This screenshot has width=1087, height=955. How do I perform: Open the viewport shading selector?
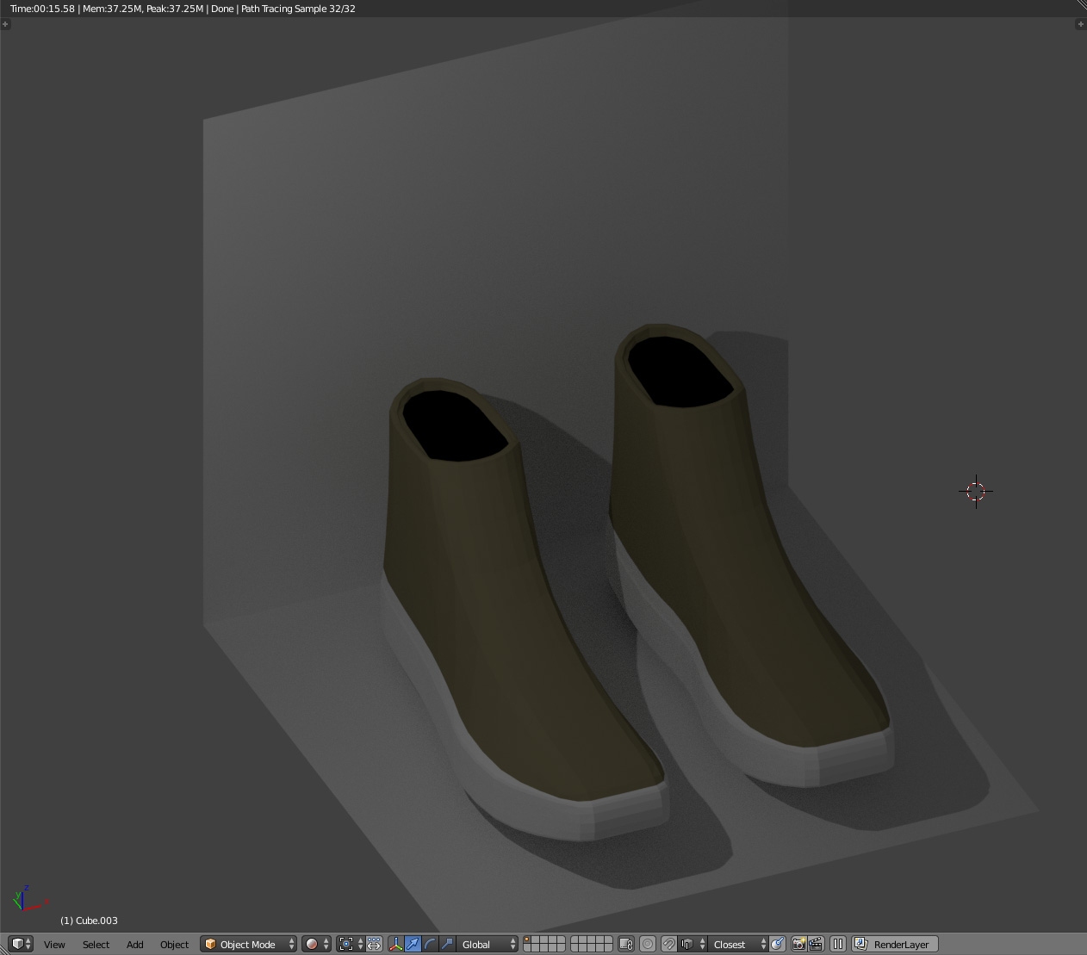pyautogui.click(x=316, y=945)
